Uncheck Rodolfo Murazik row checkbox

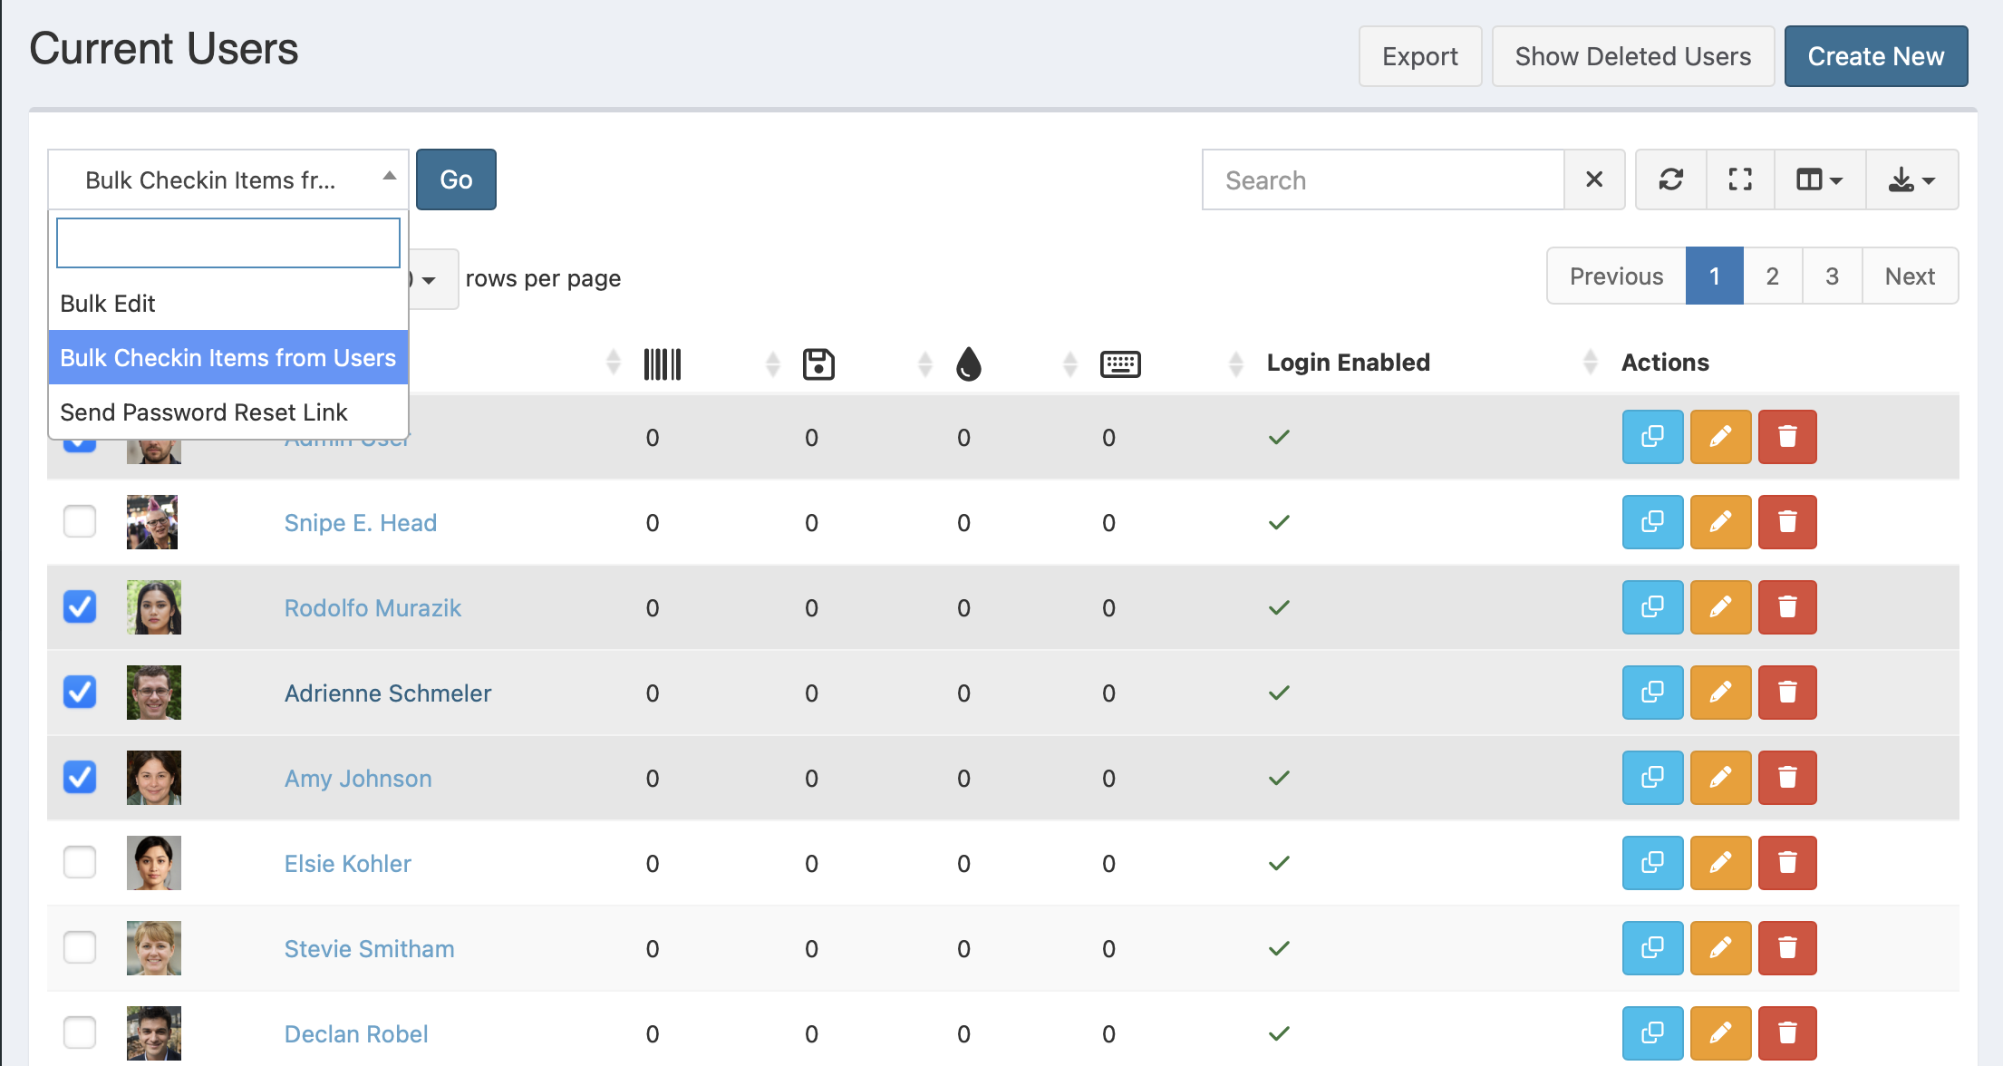coord(80,606)
